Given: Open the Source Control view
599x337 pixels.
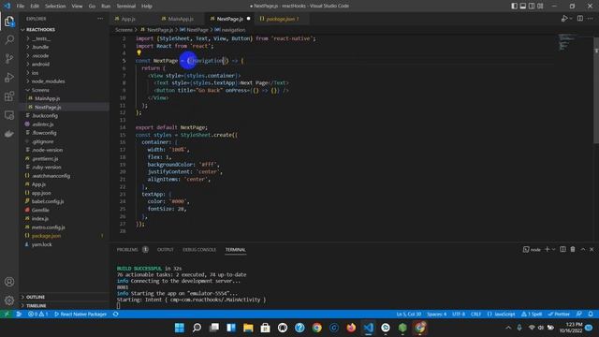Looking at the screenshot, I should [x=9, y=58].
